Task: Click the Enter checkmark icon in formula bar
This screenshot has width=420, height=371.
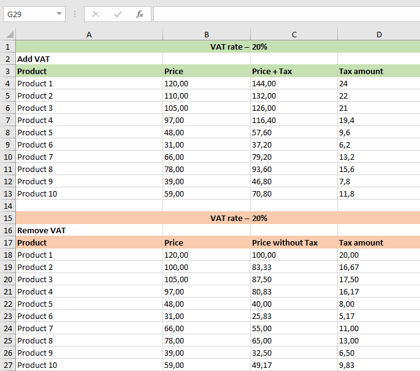Action: point(118,14)
